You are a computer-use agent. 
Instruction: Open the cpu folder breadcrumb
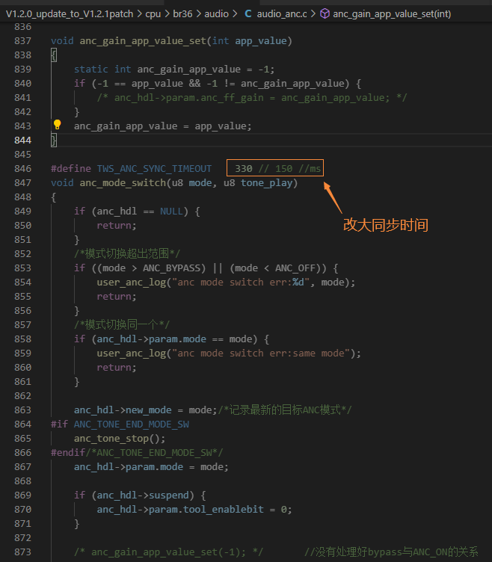[x=153, y=14]
